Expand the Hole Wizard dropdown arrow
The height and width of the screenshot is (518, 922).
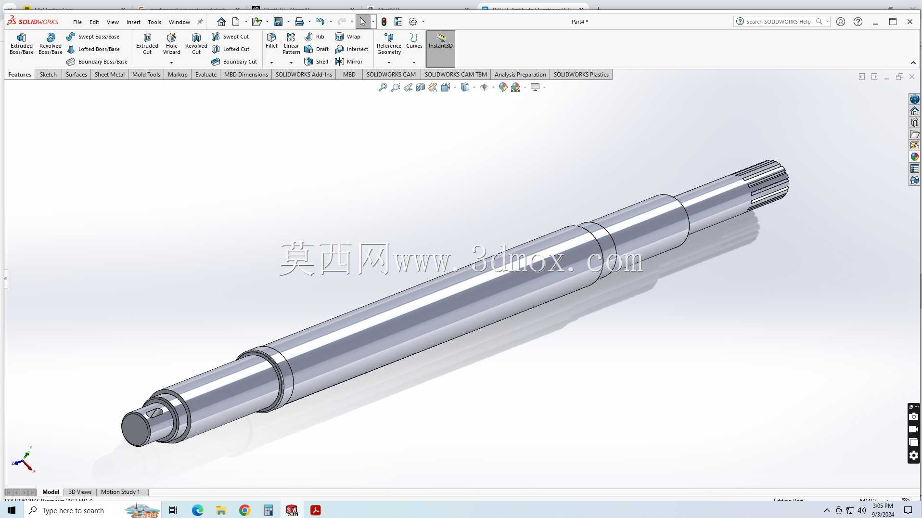coord(172,63)
